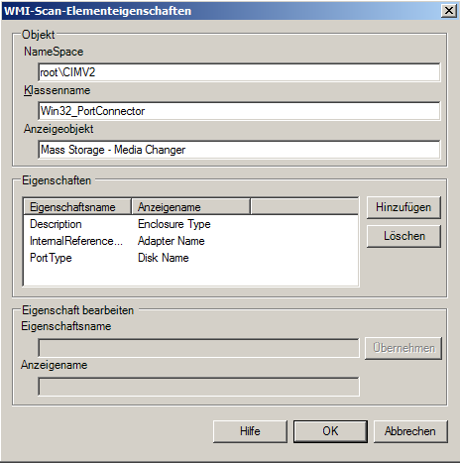Select the PortType property row
The height and width of the screenshot is (463, 460).
tap(190, 258)
